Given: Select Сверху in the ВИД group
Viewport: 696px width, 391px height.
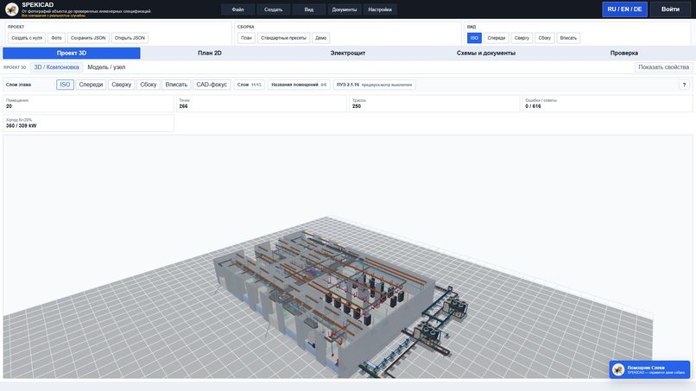Looking at the screenshot, I should pos(522,38).
